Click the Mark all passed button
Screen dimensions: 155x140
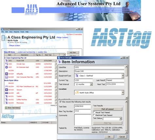108,109
